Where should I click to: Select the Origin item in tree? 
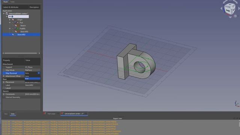20,19
